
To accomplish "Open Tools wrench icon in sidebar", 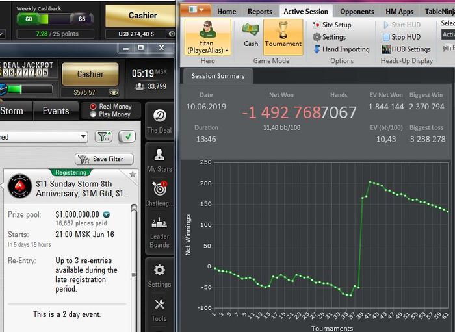I will (x=159, y=311).
